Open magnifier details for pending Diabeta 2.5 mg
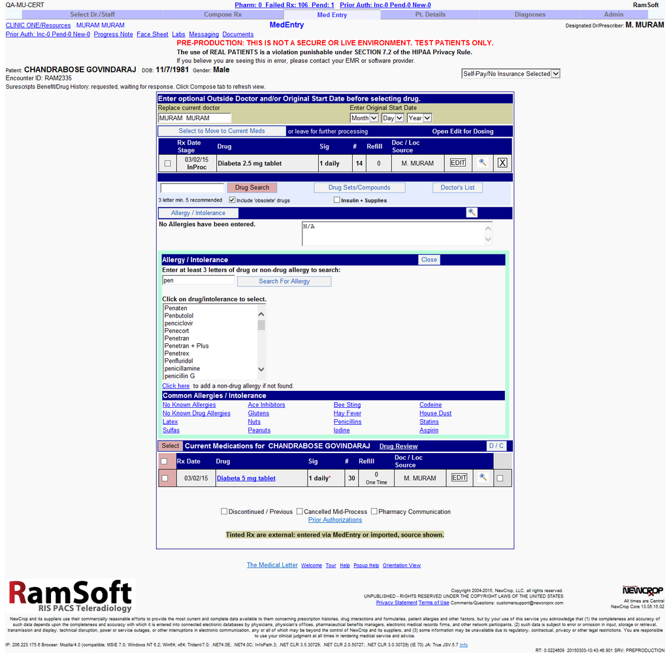This screenshot has width=669, height=653. (483, 163)
